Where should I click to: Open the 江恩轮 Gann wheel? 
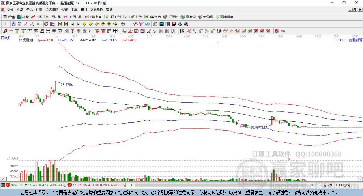171,17
